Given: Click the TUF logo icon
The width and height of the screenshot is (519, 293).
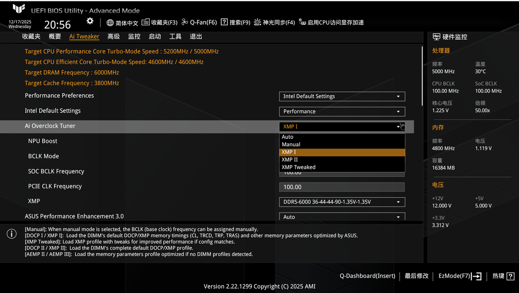Looking at the screenshot, I should click(19, 9).
